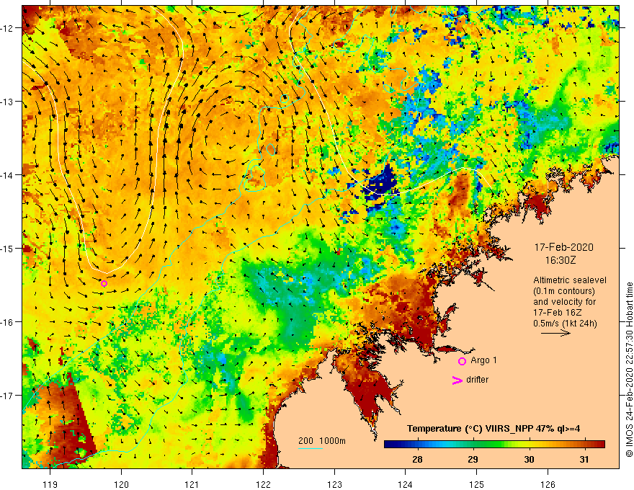634x490 pixels.
Task: Click the longitude axis label 125
Action: pyautogui.click(x=476, y=484)
